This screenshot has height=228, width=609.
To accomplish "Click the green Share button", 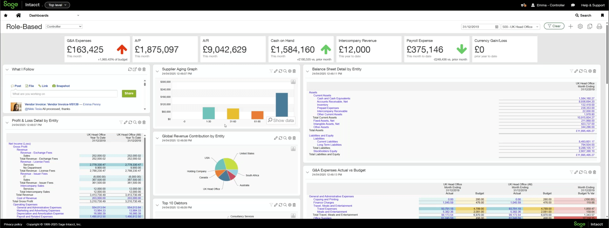I will [129, 94].
